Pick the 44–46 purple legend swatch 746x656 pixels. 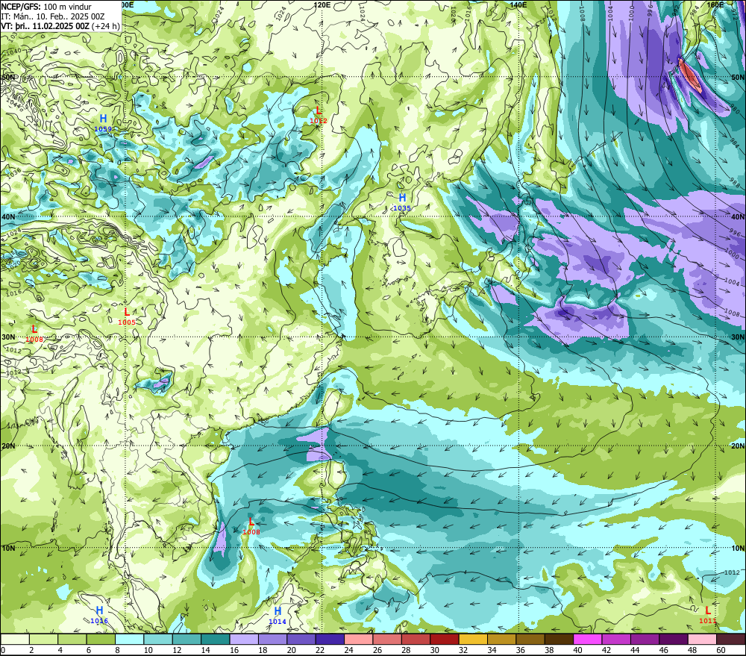[645, 639]
